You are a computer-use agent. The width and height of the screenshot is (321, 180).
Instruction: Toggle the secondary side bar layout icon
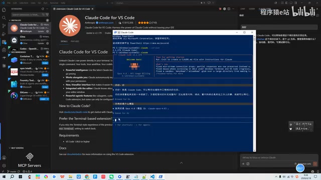click(x=295, y=3)
